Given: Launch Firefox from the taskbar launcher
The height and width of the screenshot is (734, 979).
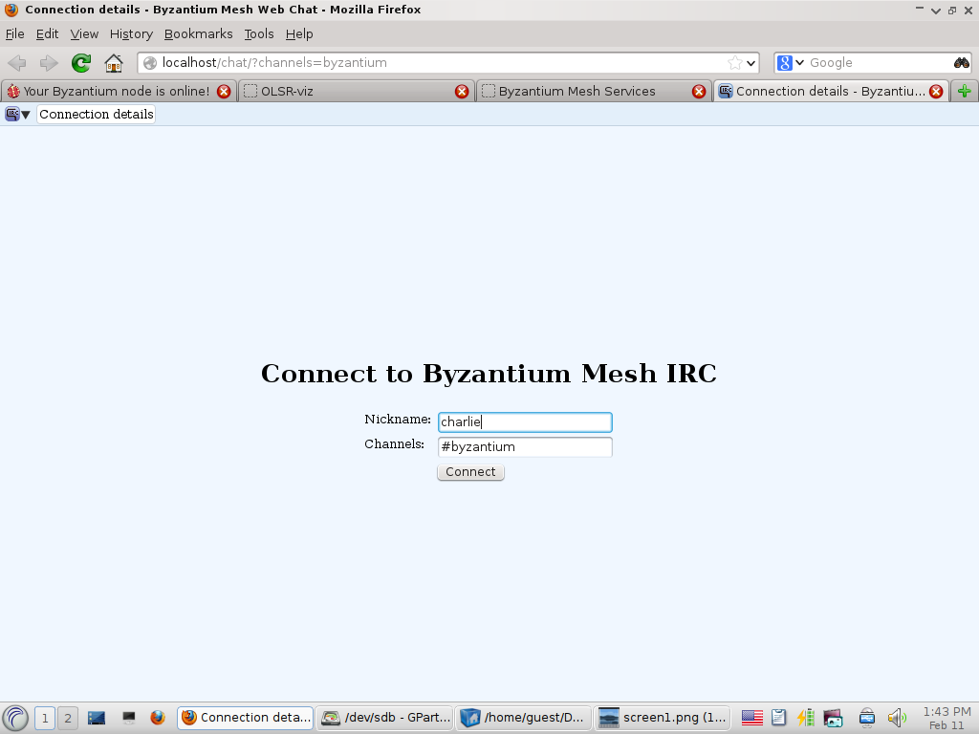Looking at the screenshot, I should [x=158, y=718].
